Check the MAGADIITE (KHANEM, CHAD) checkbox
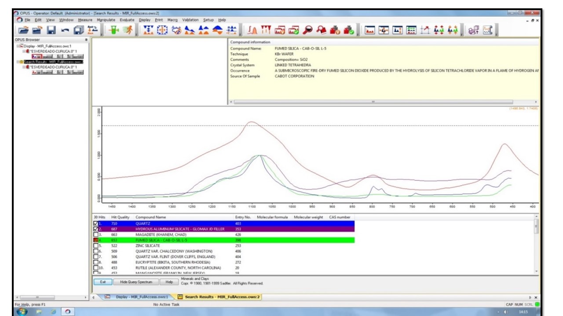This screenshot has width=563, height=316. [x=96, y=235]
